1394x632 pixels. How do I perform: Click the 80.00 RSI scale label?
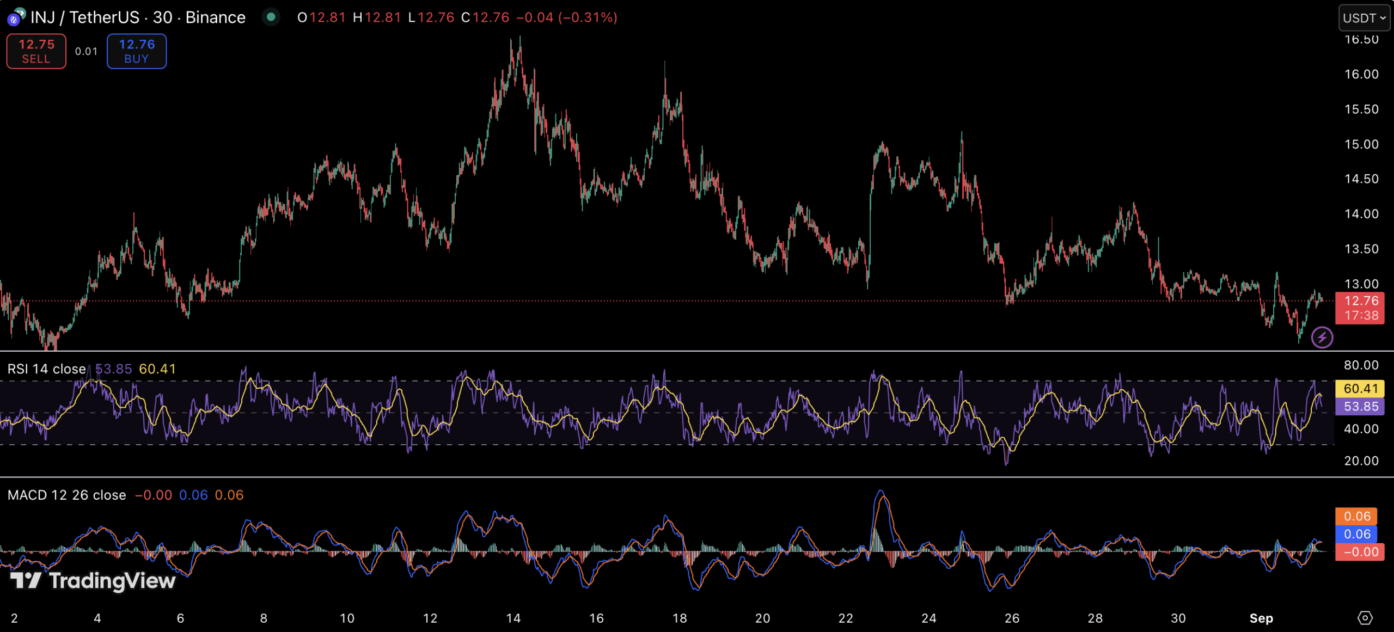(x=1361, y=365)
